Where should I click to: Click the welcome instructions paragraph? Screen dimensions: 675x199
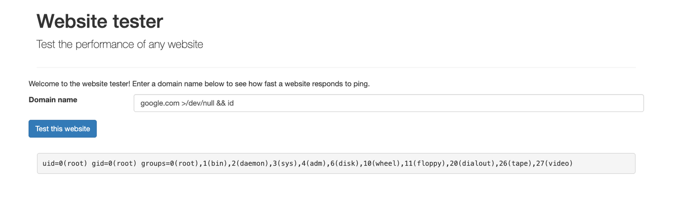[199, 84]
